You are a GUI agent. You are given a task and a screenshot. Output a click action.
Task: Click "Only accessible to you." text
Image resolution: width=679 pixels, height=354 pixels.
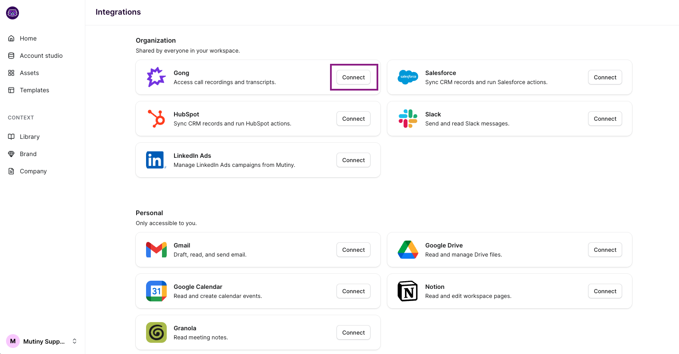tap(166, 223)
